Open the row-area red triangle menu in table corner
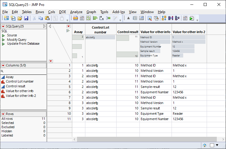Screen dimensions: 226x149 click(x=51, y=61)
